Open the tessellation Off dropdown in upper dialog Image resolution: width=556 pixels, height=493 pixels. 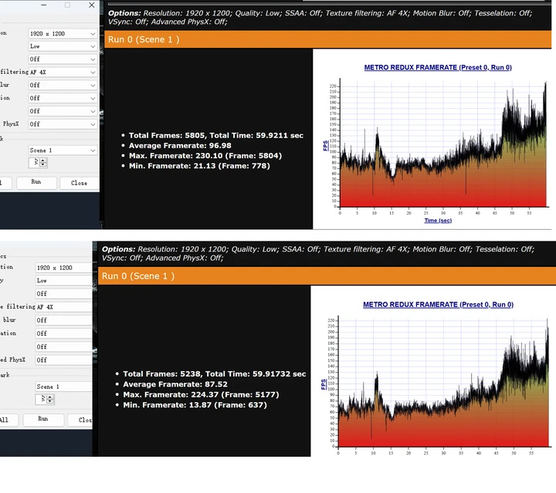pos(63,98)
